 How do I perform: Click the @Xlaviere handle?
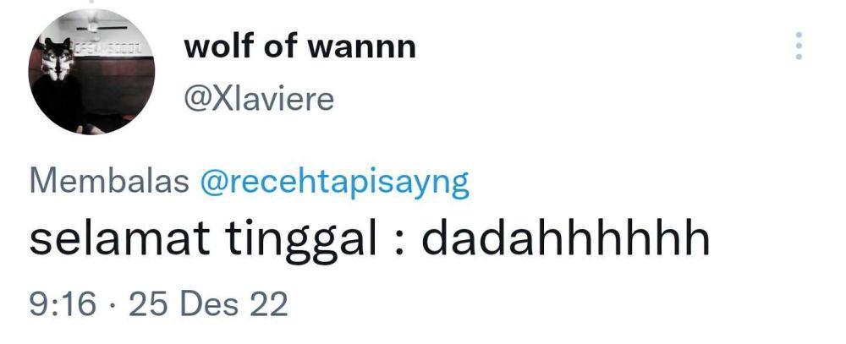tap(259, 99)
